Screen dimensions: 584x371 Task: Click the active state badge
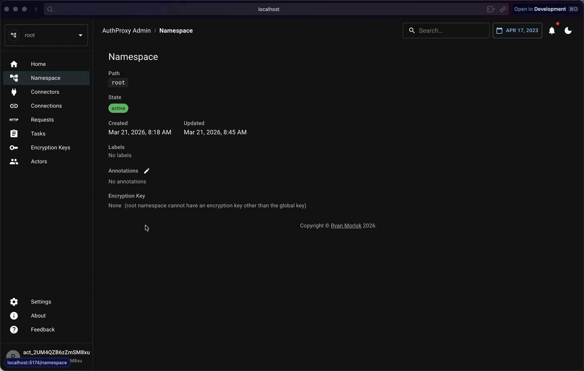118,108
